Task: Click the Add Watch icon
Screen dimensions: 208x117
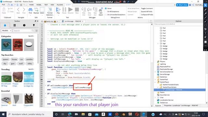Action: click(x=101, y=11)
